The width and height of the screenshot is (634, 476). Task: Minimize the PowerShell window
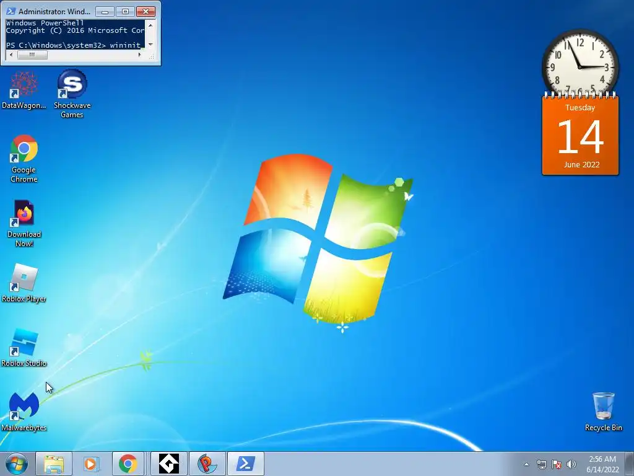click(x=105, y=11)
